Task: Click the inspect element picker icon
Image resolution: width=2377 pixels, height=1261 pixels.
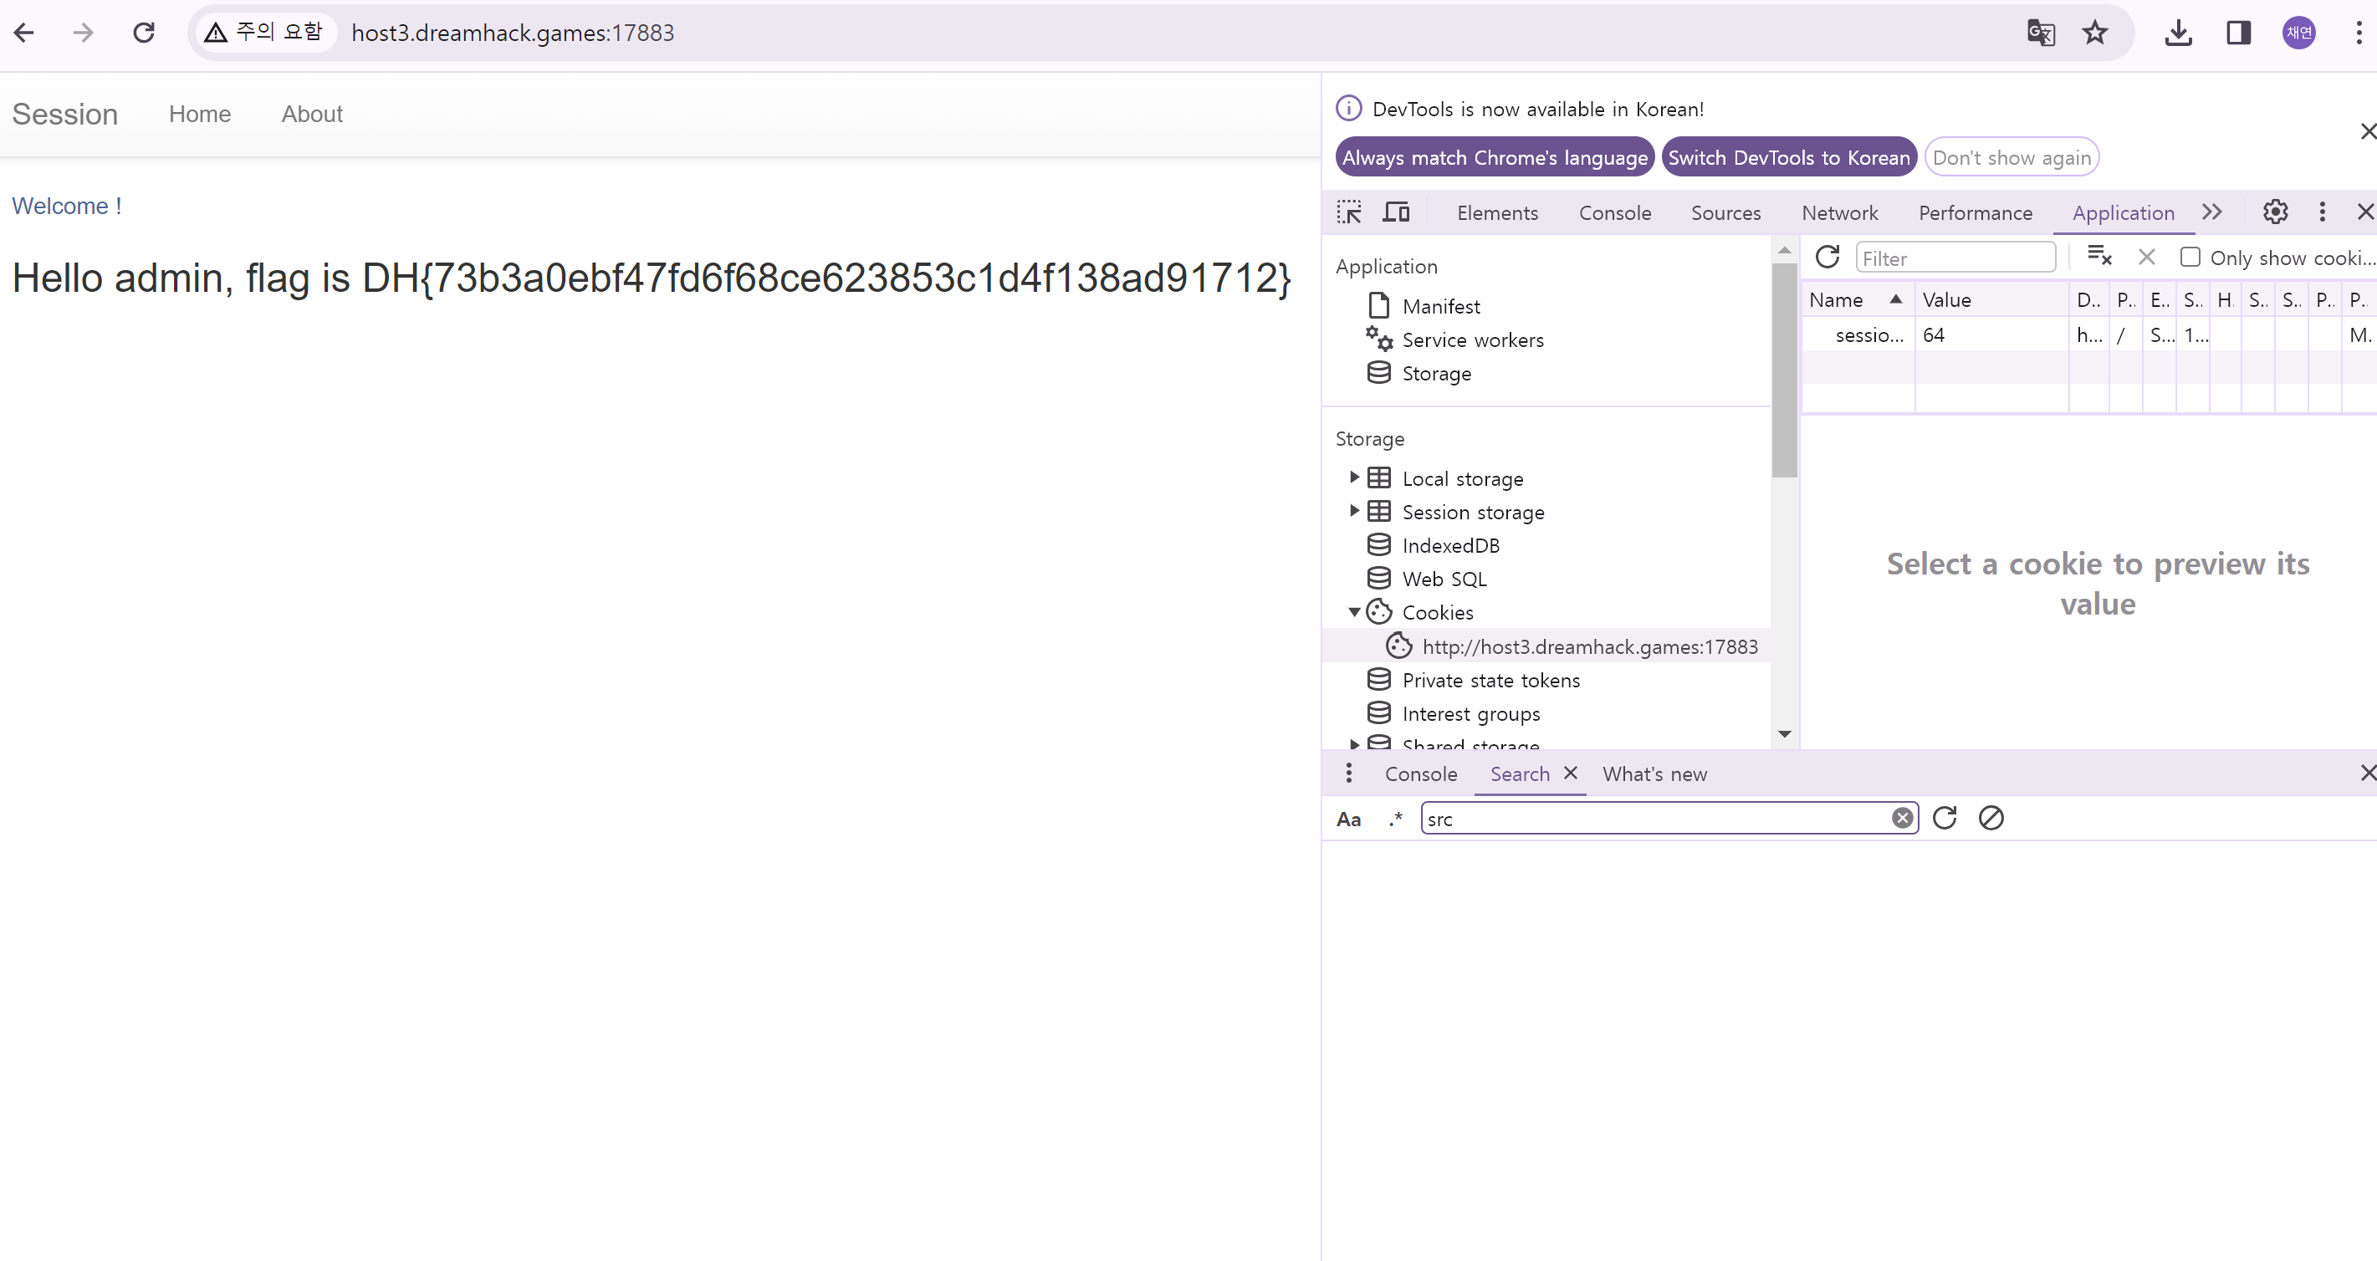Action: 1349,213
